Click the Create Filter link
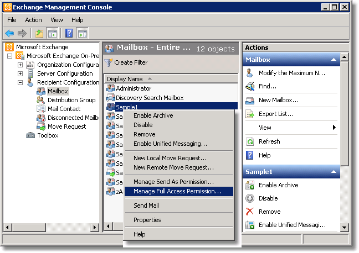 tap(131, 62)
